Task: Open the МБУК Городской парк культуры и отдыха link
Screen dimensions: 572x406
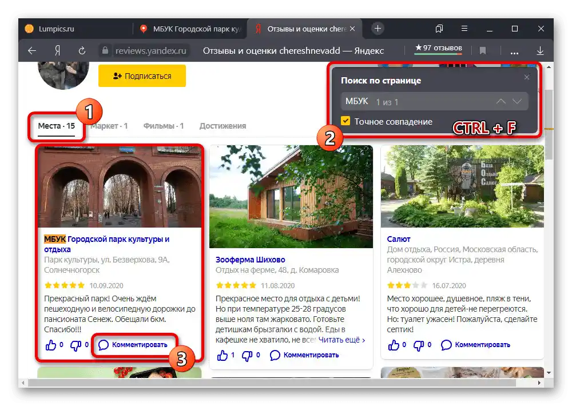Action: 106,244
